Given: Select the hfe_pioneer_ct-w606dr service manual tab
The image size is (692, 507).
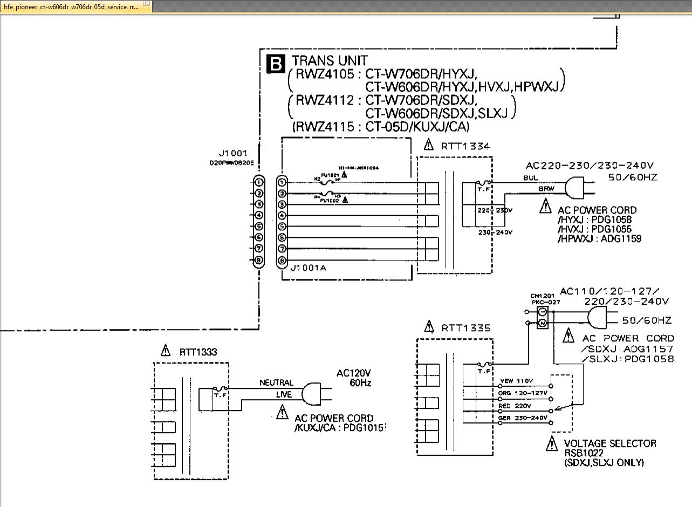Looking at the screenshot, I should (x=76, y=7).
